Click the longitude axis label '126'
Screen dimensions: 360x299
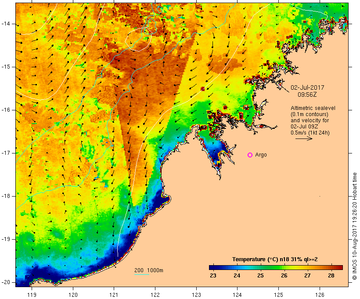click(320, 295)
